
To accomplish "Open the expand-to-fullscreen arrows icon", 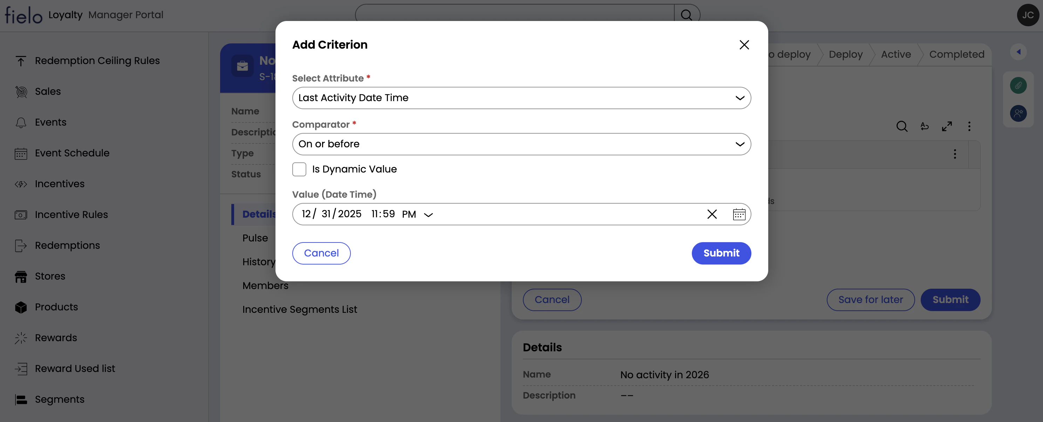I will coord(947,126).
